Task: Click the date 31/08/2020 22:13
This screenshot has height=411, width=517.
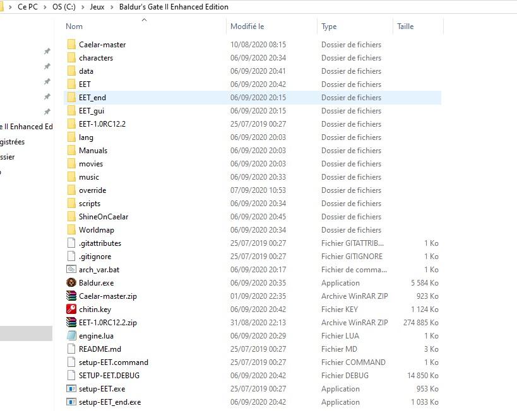Action: pos(258,322)
